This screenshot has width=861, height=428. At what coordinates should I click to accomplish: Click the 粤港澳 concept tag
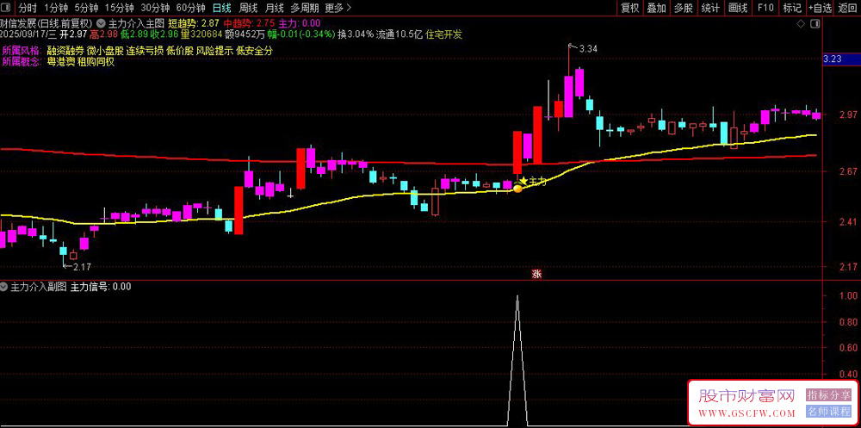click(x=60, y=61)
